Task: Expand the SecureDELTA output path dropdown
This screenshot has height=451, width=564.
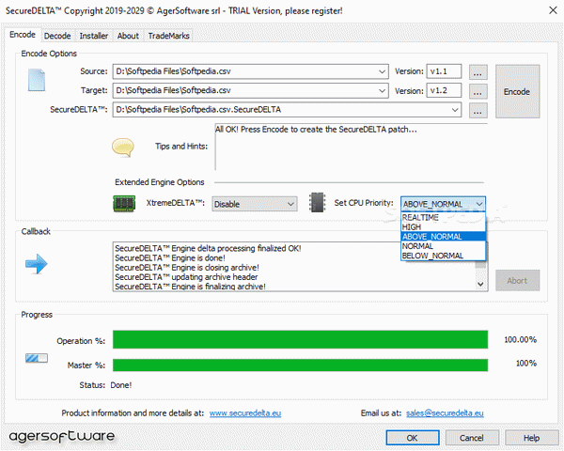Action: (455, 110)
